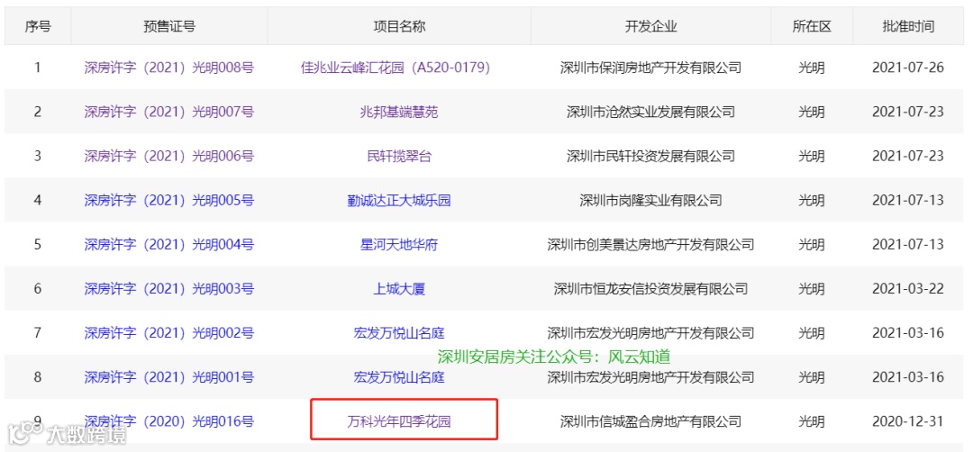Select developer 深圳市民轩投资发展有限公司
The image size is (973, 452).
(x=651, y=157)
